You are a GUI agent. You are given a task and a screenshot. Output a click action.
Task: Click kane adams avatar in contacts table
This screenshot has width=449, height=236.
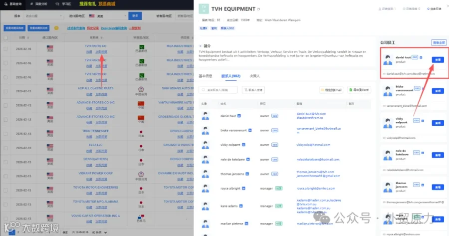[x=206, y=206]
